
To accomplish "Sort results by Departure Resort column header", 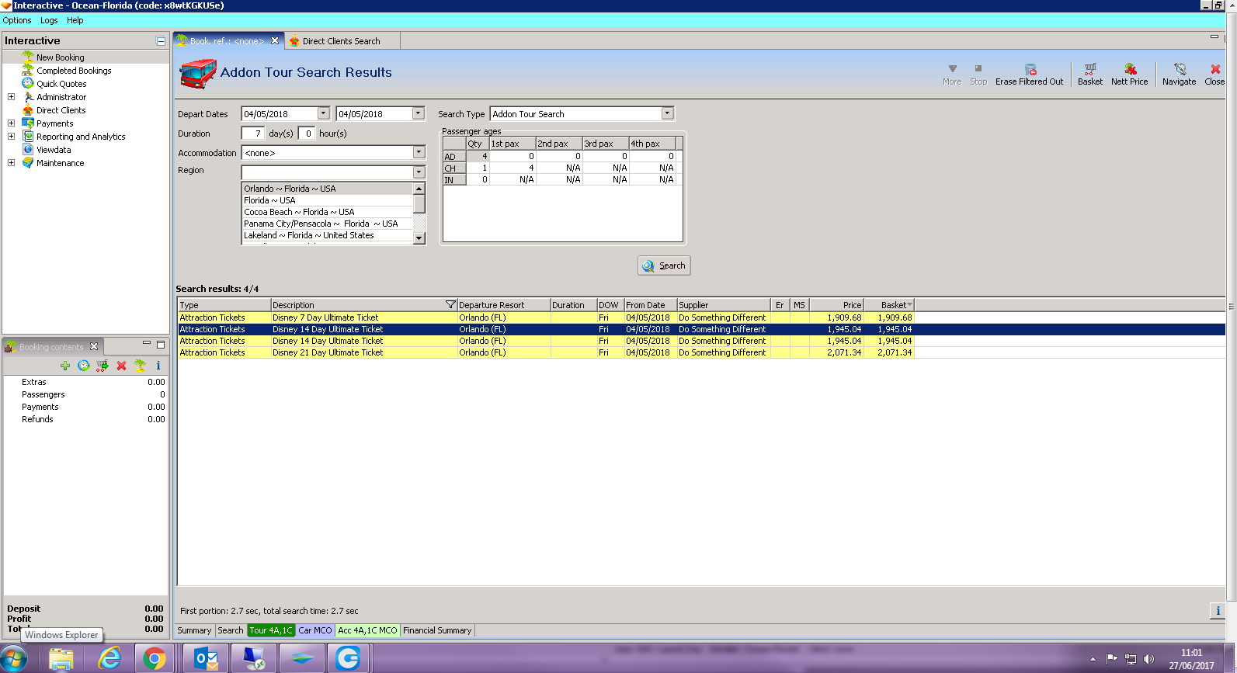I will pyautogui.click(x=504, y=305).
